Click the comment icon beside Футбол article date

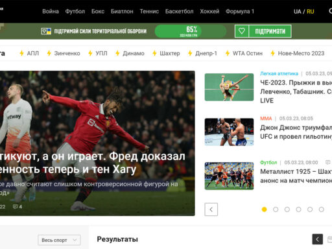click(327, 162)
